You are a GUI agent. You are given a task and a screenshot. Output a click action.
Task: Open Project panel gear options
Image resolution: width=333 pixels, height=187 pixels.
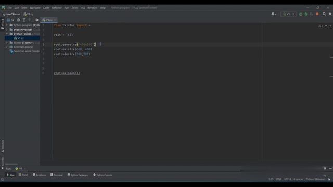(x=37, y=20)
